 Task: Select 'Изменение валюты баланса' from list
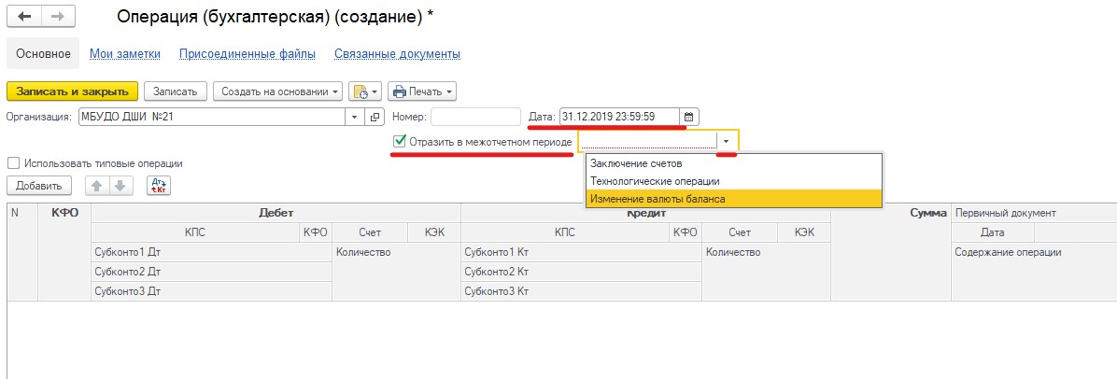(657, 199)
